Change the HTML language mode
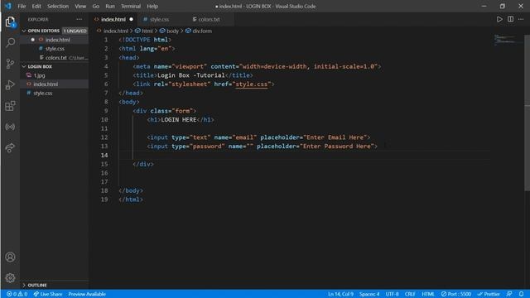This screenshot has width=530, height=298. [x=428, y=294]
